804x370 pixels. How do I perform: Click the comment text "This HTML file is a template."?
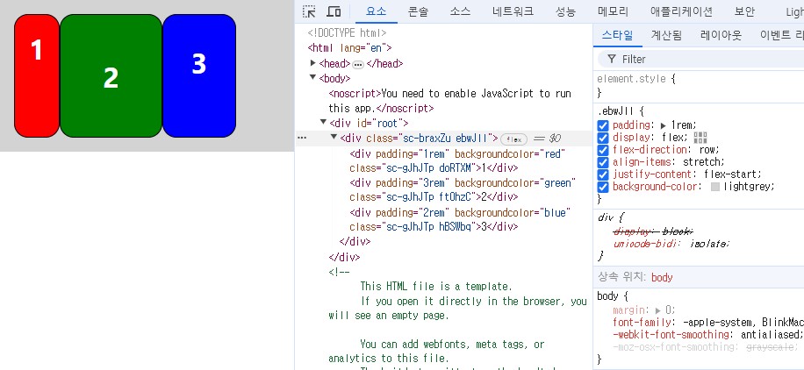point(436,286)
